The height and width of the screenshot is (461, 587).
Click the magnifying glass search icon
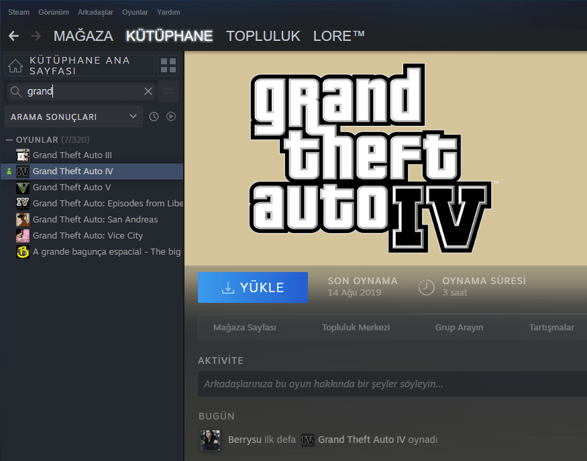coord(15,91)
